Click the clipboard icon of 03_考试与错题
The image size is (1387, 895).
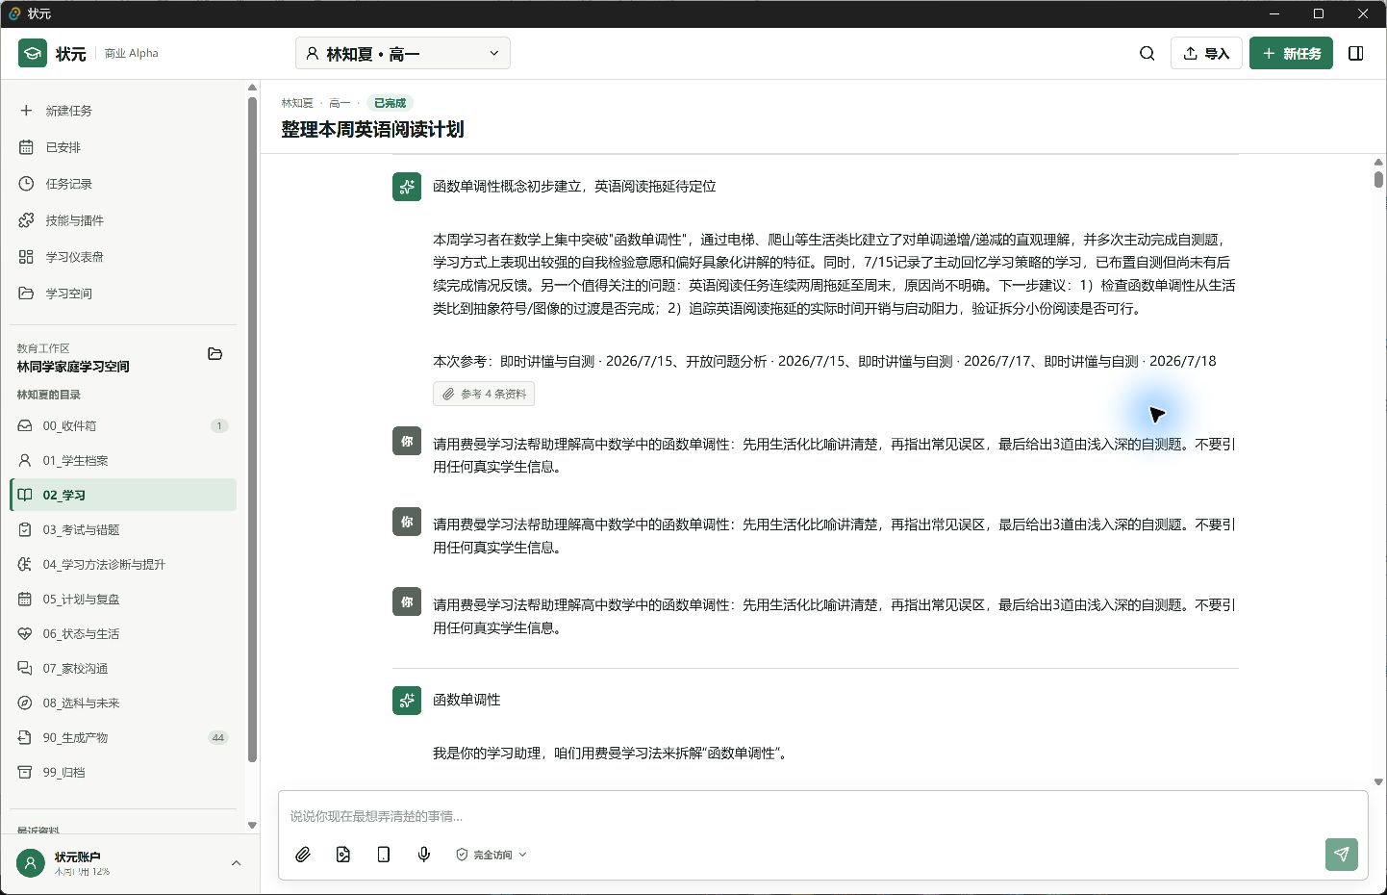(25, 529)
